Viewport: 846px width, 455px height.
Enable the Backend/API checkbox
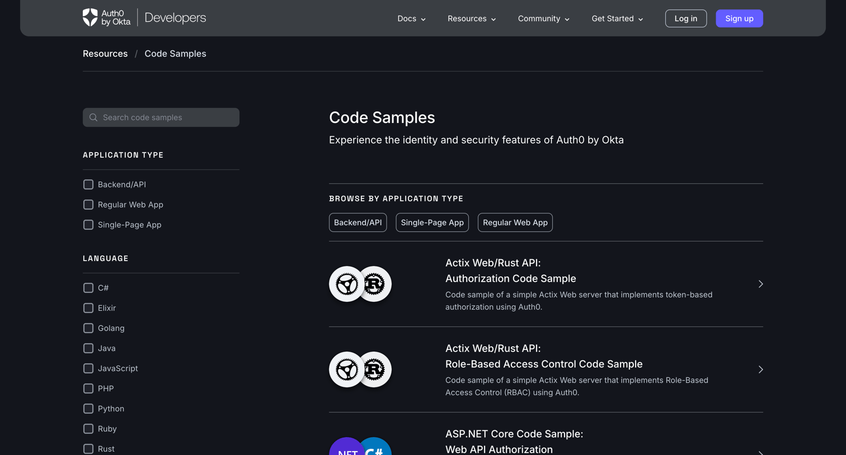pos(88,184)
